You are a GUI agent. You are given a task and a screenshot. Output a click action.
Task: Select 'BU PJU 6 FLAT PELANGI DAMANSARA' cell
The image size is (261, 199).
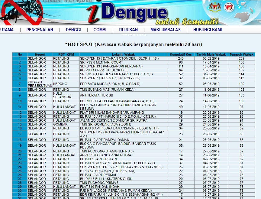(123, 101)
